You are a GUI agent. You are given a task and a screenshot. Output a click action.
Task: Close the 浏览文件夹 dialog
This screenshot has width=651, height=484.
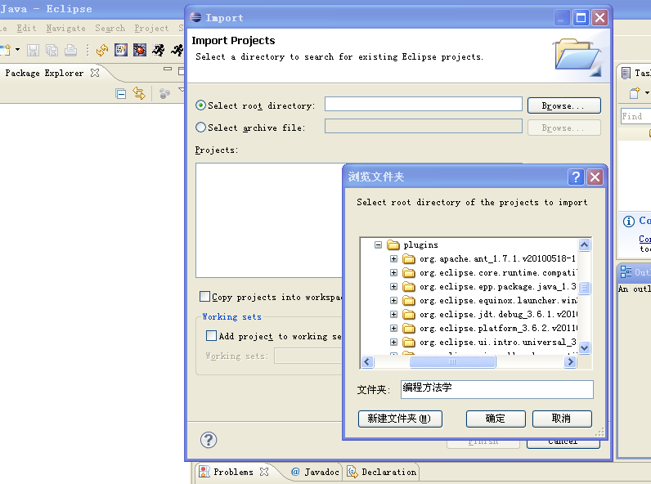[595, 177]
